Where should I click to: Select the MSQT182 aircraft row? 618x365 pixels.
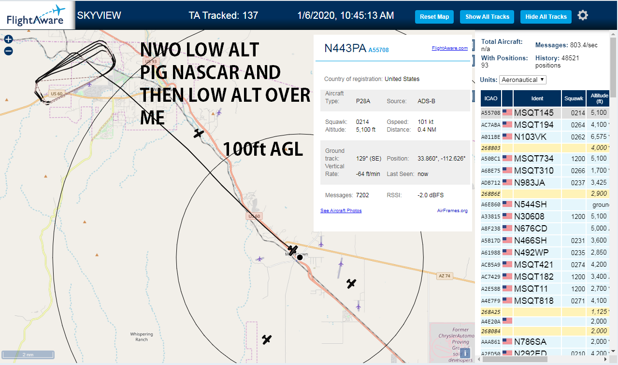click(x=545, y=277)
